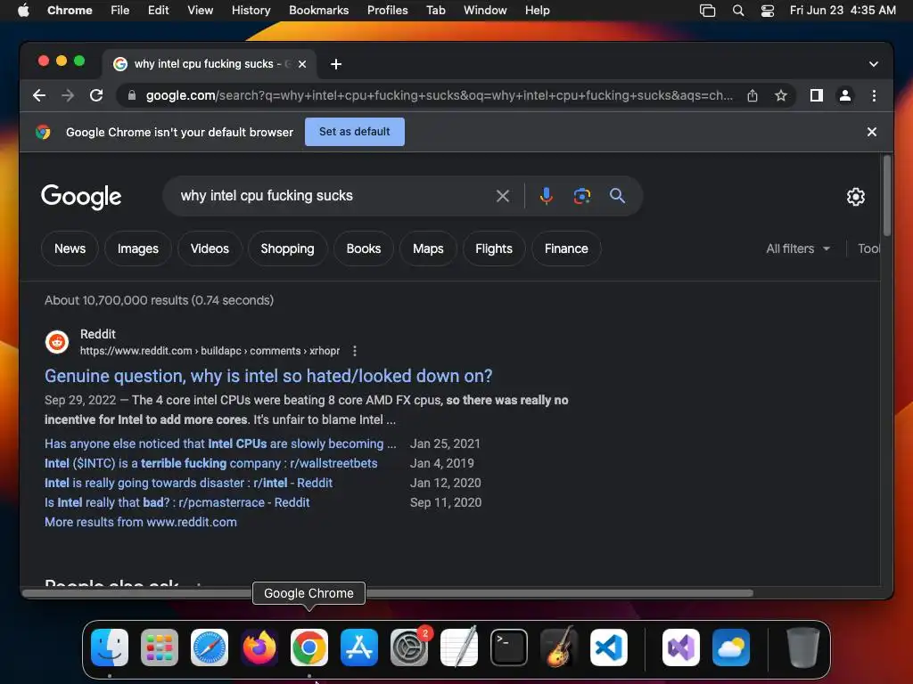913x684 pixels.
Task: Open the App Store from the Dock
Action: 358,647
